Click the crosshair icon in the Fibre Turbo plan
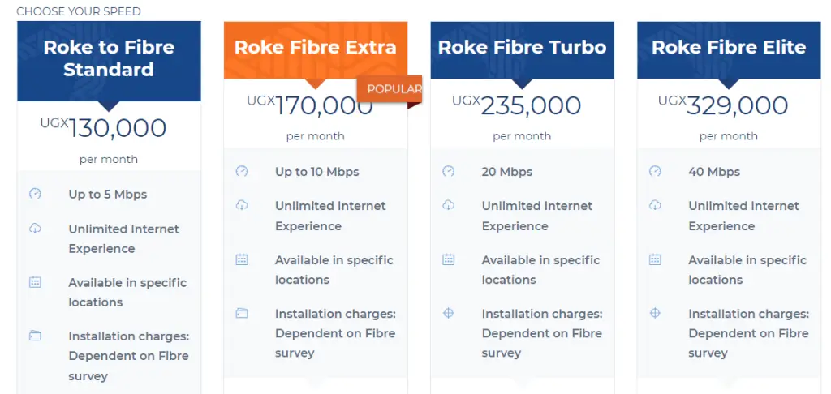 tap(448, 313)
